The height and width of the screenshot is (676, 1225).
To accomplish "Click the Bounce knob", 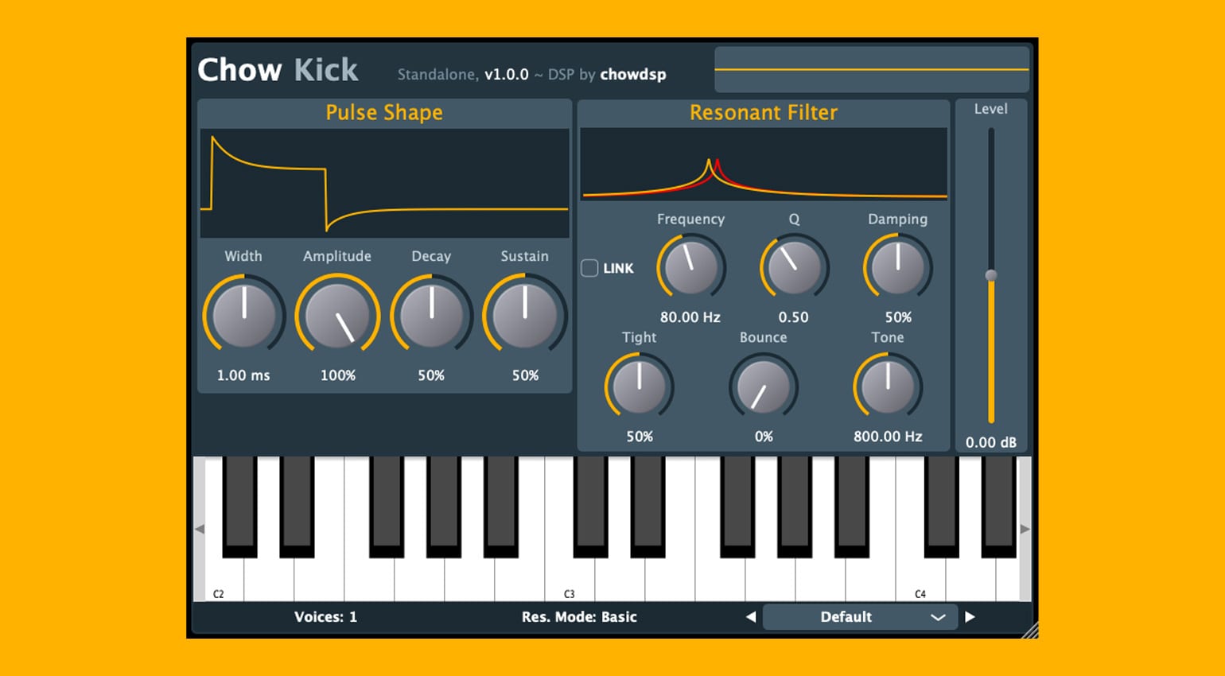I will 764,387.
